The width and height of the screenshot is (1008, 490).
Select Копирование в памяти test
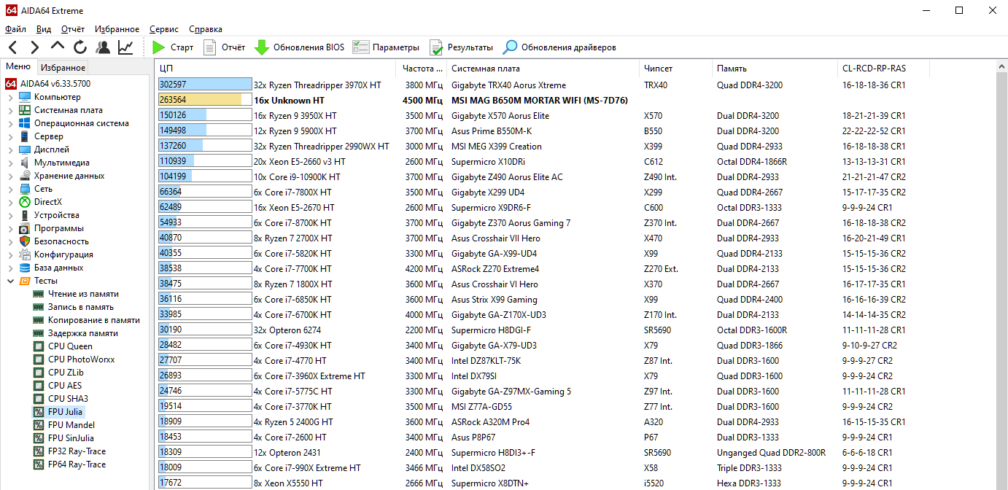(94, 320)
